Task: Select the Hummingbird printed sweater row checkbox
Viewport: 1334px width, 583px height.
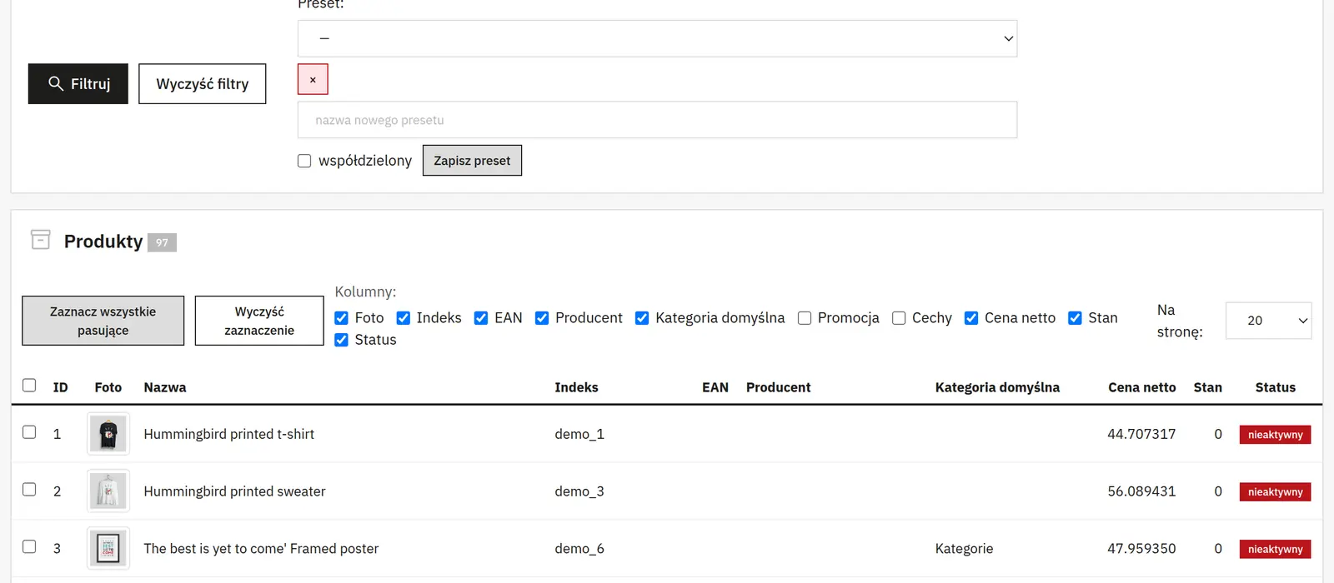Action: tap(29, 490)
